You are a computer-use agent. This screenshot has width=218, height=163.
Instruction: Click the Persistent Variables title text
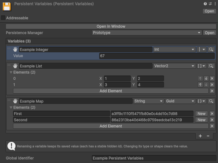click(54, 4)
